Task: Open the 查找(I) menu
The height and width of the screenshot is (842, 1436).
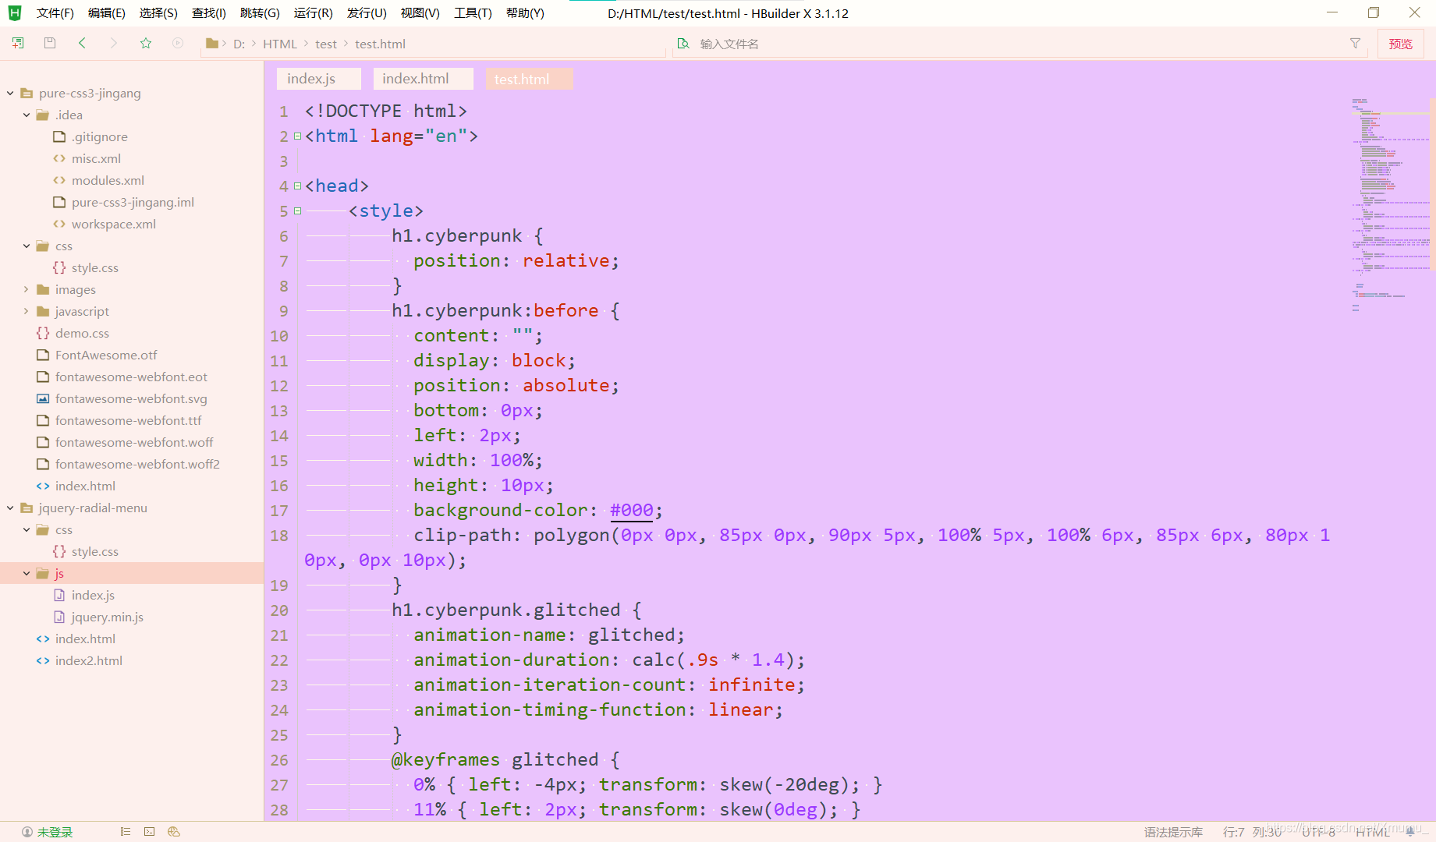Action: coord(208,13)
